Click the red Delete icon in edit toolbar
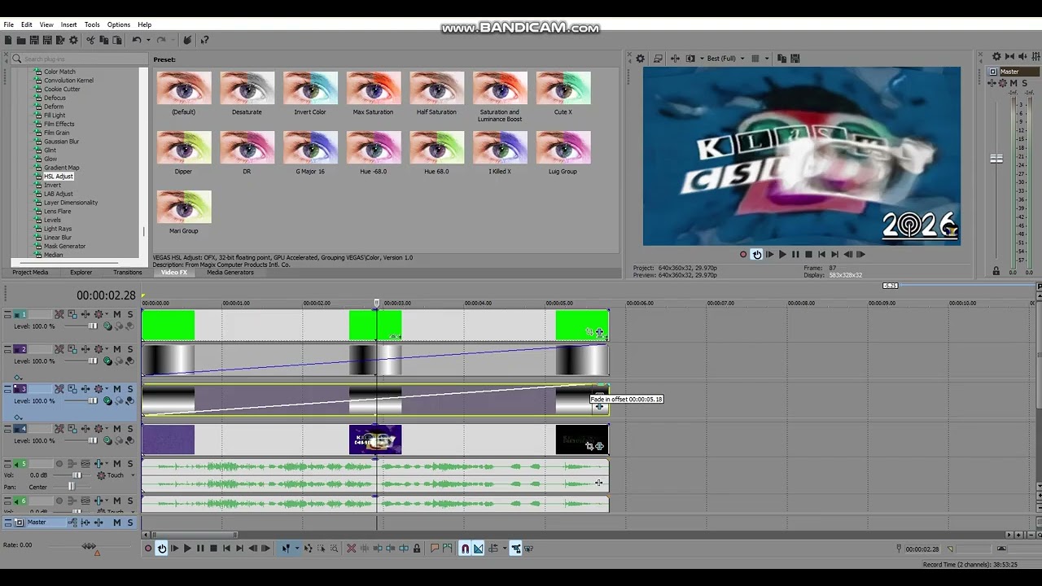Viewport: 1042px width, 586px height. tap(352, 549)
